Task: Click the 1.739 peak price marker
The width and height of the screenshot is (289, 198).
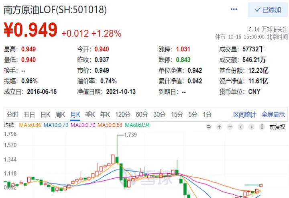Action: [x=130, y=135]
